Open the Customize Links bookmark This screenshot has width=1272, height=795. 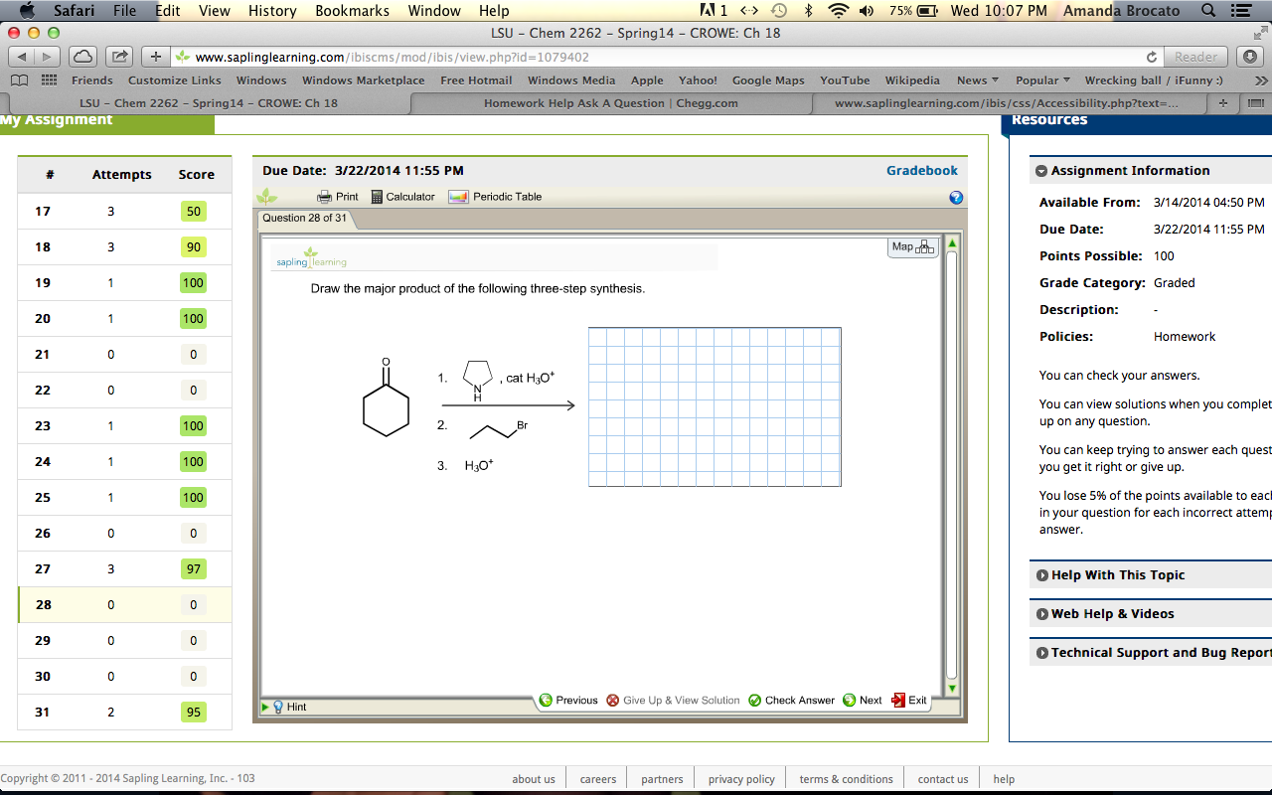point(175,80)
